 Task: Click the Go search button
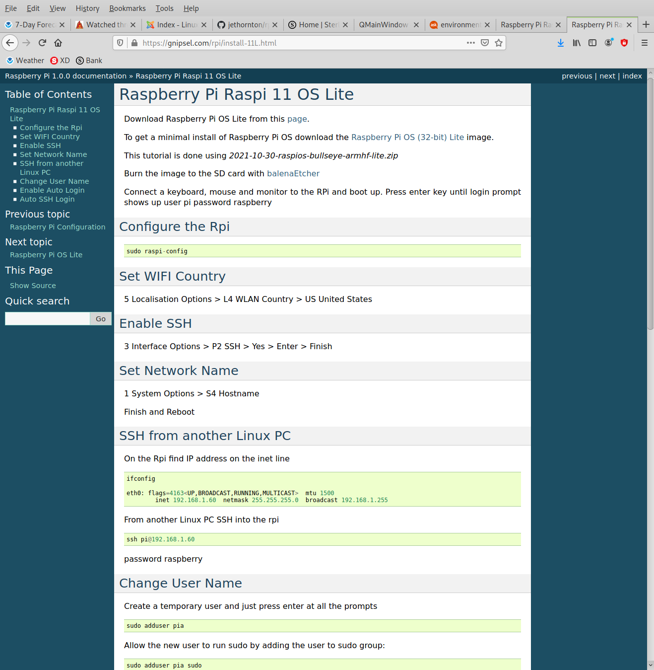click(101, 319)
